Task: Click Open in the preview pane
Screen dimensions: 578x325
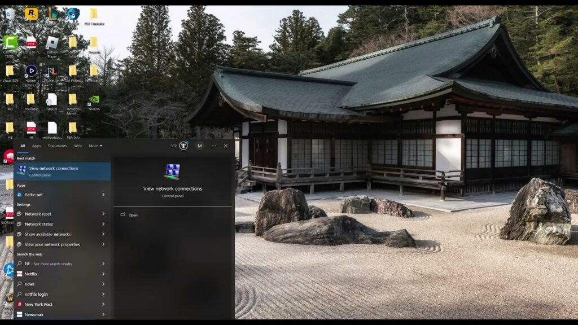Action: coord(133,215)
